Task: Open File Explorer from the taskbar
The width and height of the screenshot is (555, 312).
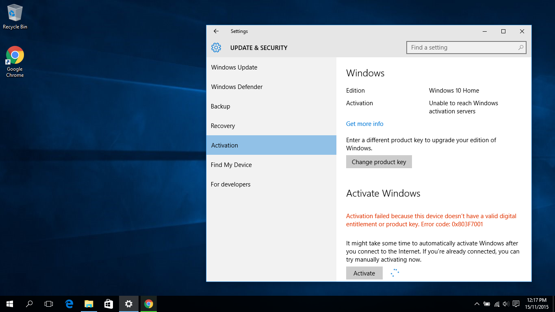Action: point(89,304)
